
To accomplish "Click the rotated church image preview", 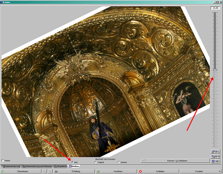I will click(106, 82).
